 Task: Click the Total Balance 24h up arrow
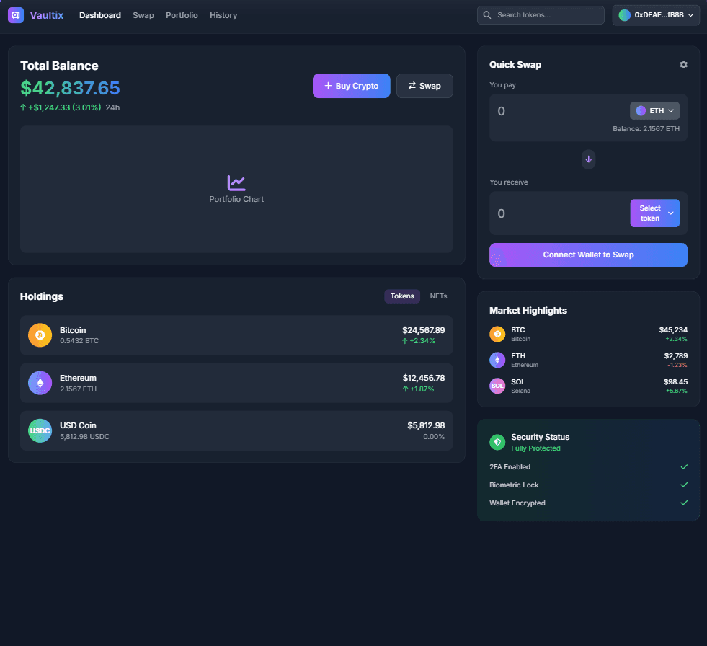click(23, 107)
